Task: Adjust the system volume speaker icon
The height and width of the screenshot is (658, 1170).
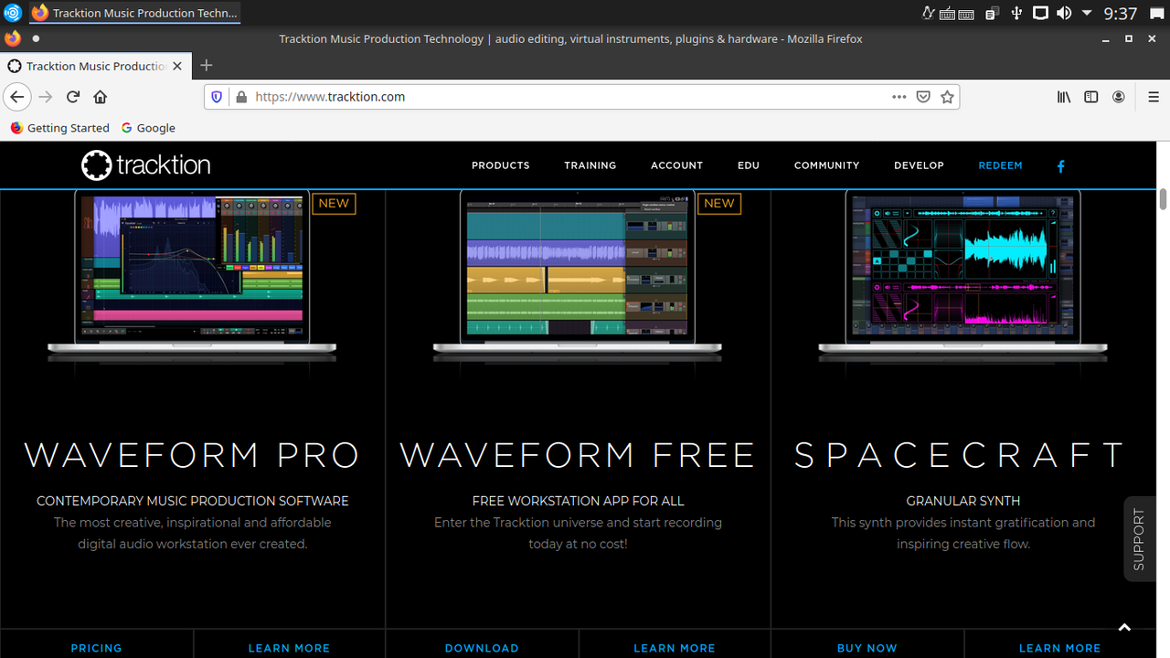Action: click(x=1063, y=13)
